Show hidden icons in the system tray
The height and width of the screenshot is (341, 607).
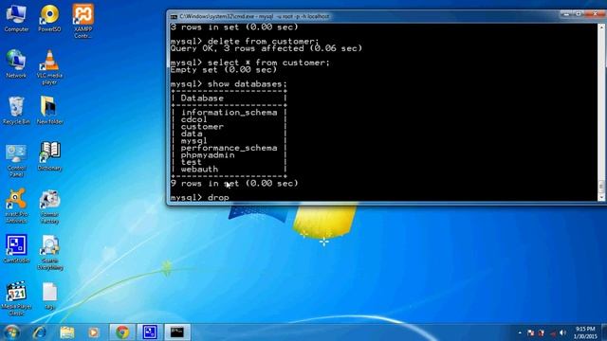point(520,332)
